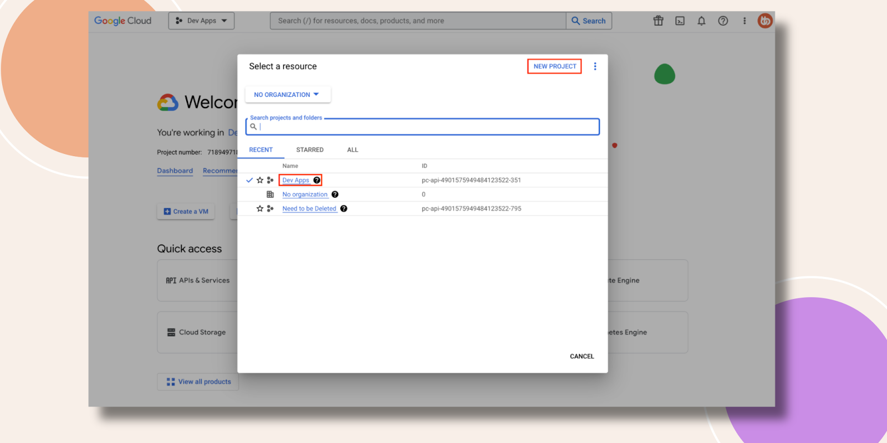Open the Dev Apps project selector dropdown

pyautogui.click(x=201, y=20)
